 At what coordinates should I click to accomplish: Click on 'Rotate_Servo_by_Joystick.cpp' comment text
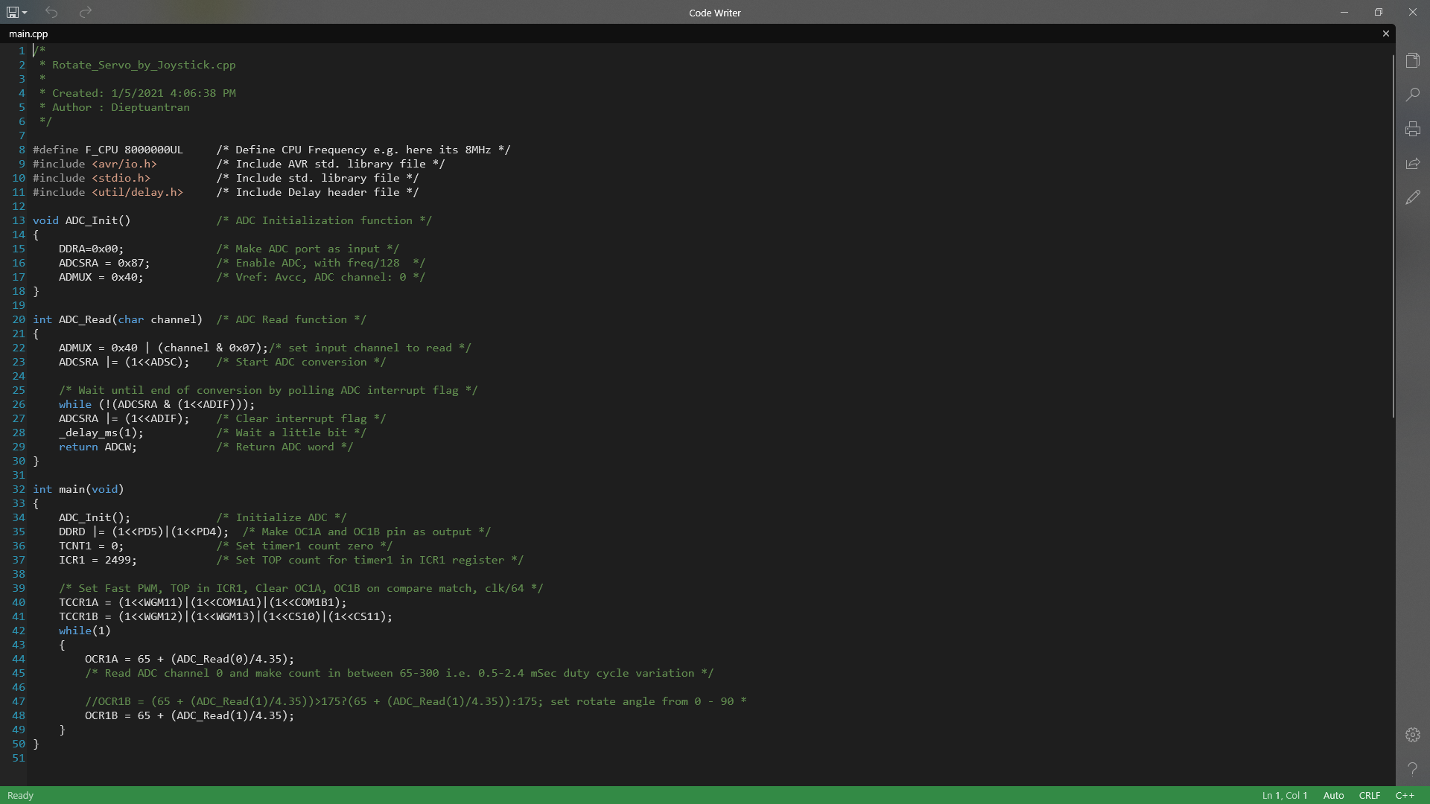(x=144, y=65)
